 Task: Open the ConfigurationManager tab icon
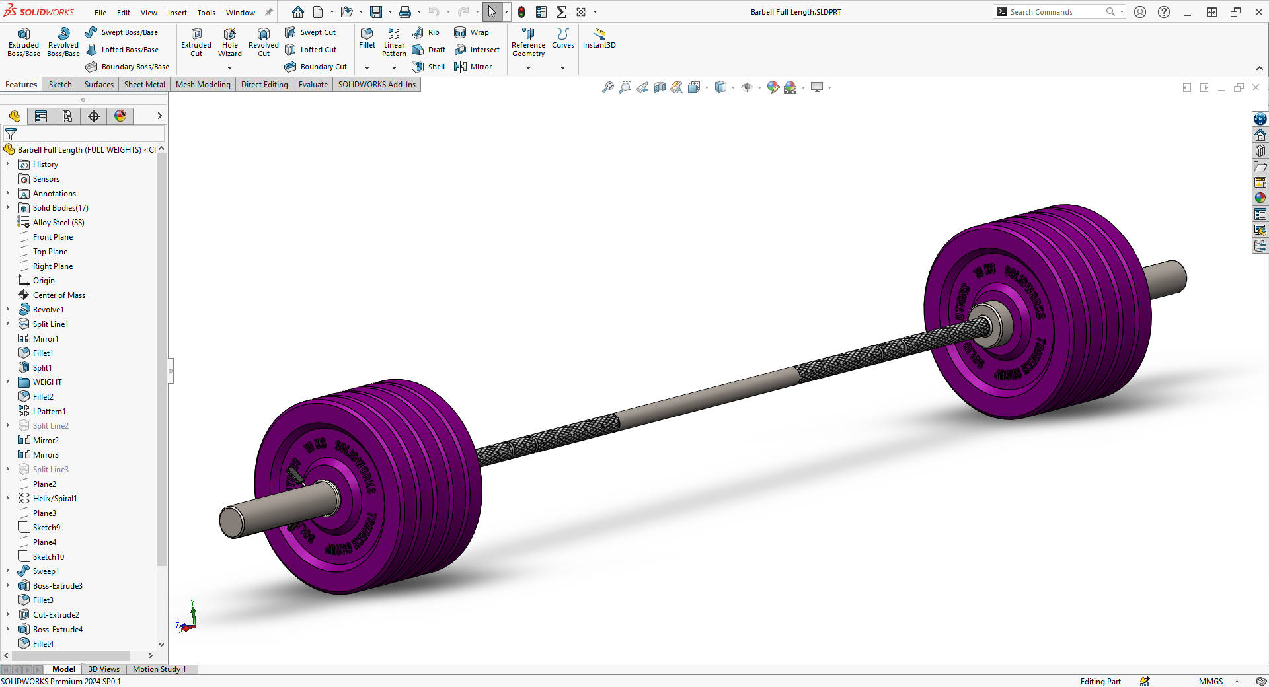pyautogui.click(x=67, y=116)
